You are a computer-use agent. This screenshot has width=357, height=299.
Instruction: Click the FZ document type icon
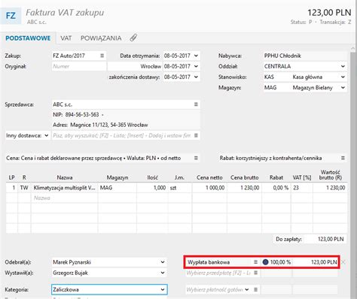(11, 16)
